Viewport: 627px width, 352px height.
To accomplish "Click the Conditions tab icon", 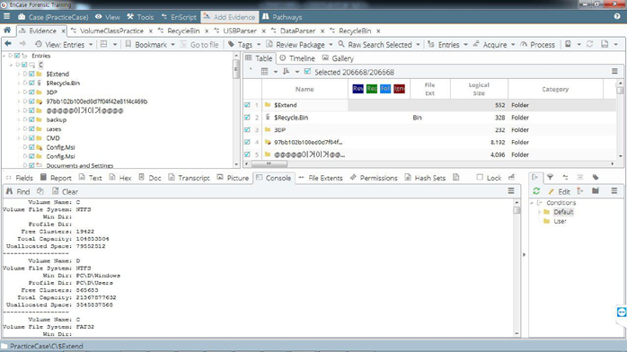I will coord(535,177).
